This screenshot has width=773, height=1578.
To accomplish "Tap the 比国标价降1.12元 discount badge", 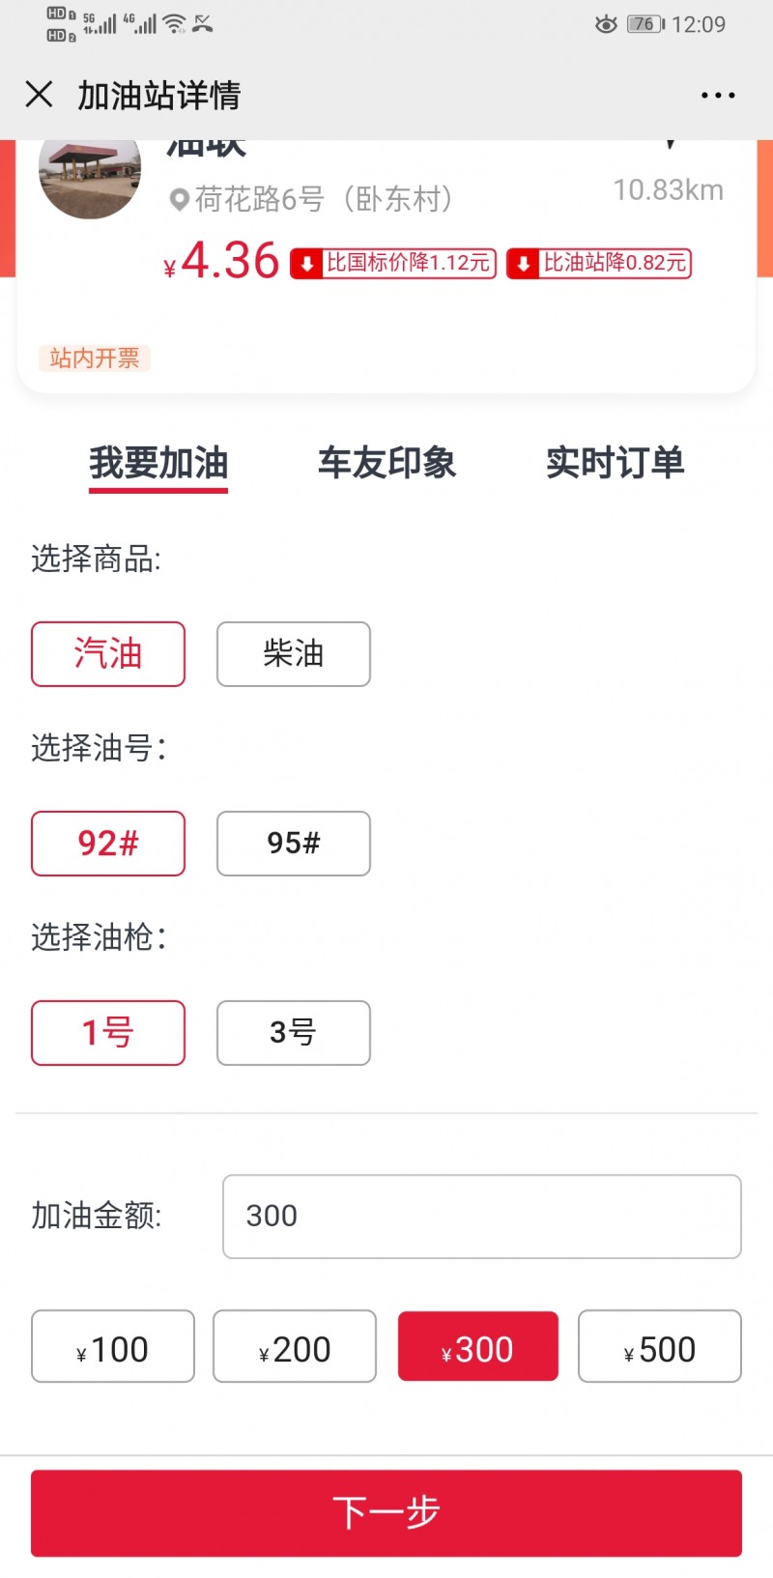I will coord(393,263).
